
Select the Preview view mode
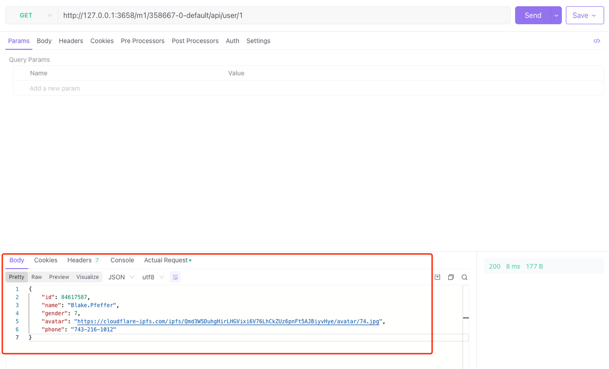[x=59, y=277]
